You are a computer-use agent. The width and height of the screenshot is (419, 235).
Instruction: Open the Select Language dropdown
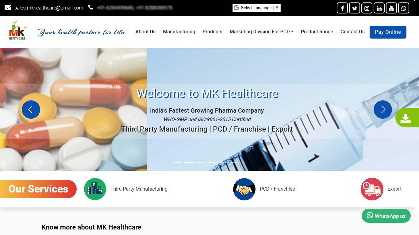pyautogui.click(x=256, y=8)
